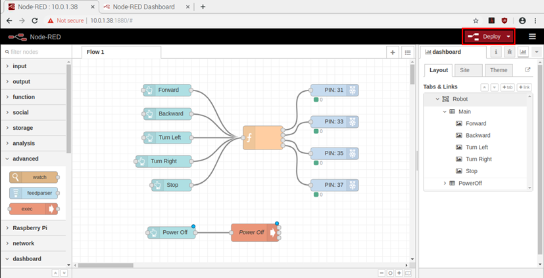Screen dimensions: 544x278
Task: Select the PIN: 31 GPIO node
Action: tap(334, 90)
